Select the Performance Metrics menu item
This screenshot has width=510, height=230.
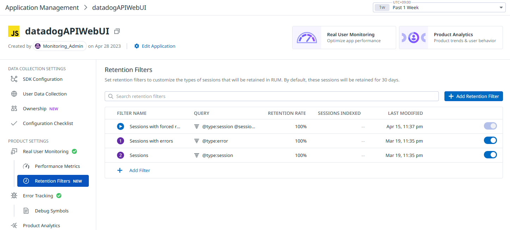[57, 166]
